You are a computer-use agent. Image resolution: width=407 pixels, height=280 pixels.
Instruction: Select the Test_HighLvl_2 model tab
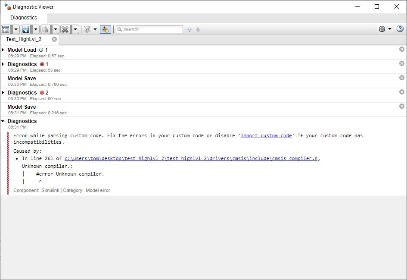tap(24, 39)
